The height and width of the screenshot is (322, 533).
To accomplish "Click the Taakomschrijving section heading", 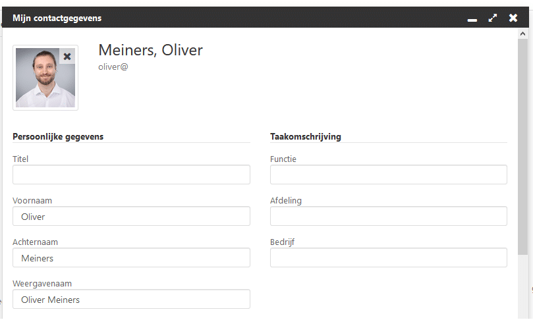I will (305, 136).
